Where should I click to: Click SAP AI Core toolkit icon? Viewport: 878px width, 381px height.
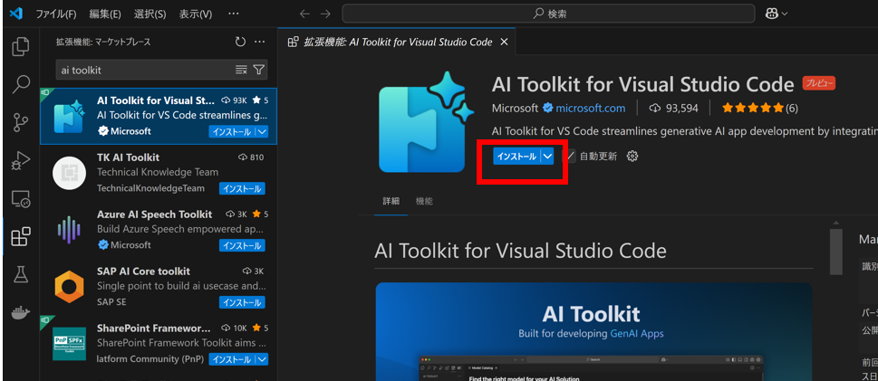pos(69,287)
